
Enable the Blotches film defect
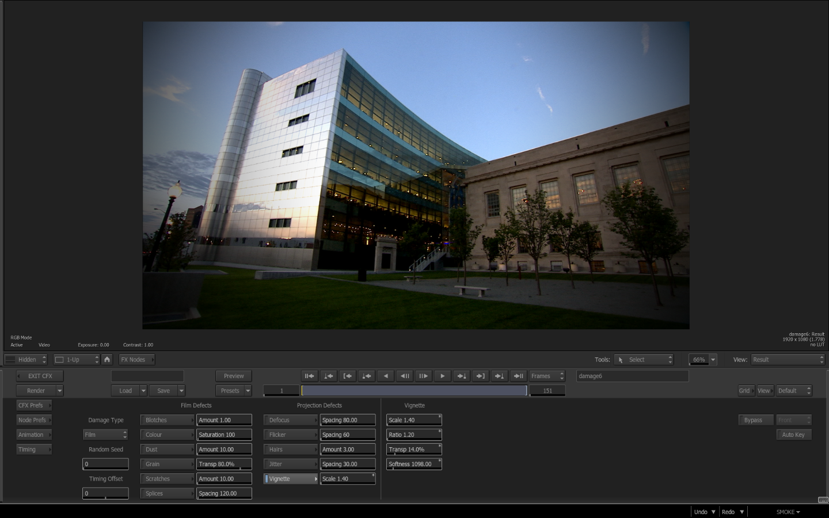[x=167, y=420]
